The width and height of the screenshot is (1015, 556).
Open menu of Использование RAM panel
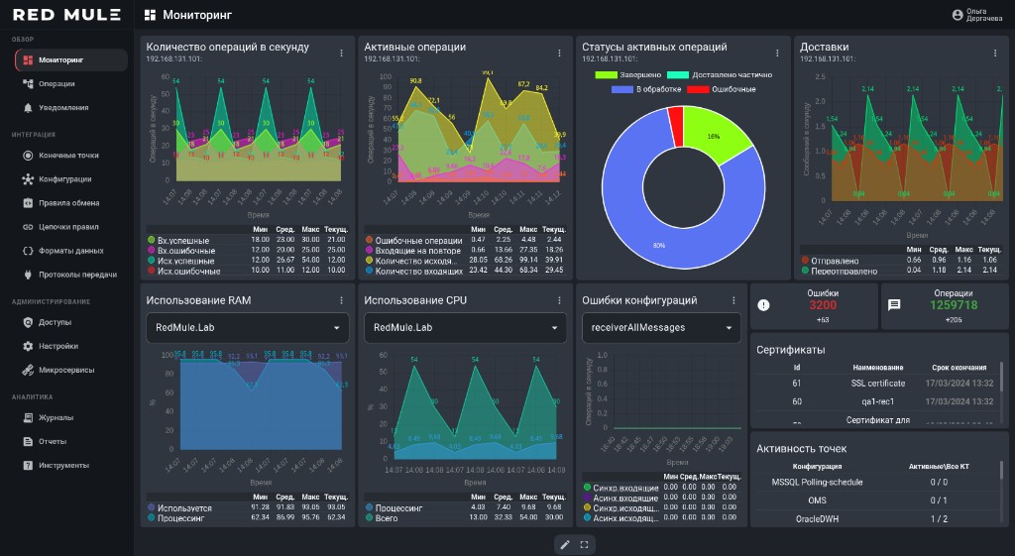(x=342, y=300)
